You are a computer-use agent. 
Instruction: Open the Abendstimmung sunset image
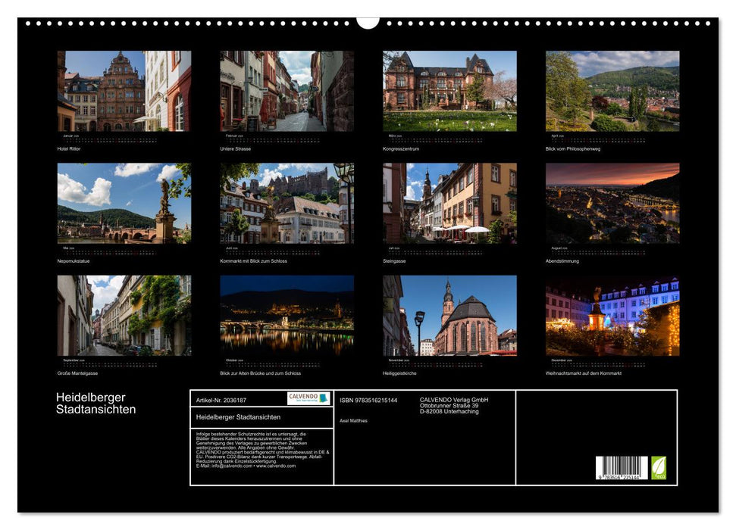click(x=612, y=203)
